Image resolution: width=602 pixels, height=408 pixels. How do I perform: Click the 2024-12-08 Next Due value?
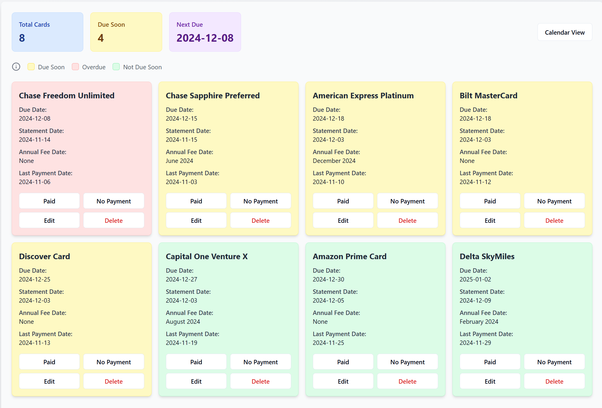[x=205, y=38]
